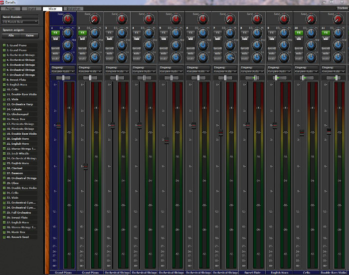Switch to the Projekt tab
This screenshot has height=275, width=349.
coord(10,8)
